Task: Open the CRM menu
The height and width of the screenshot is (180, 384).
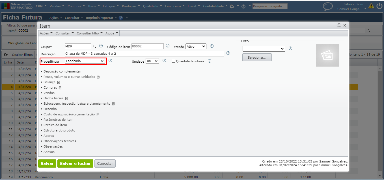Action: [x=41, y=6]
